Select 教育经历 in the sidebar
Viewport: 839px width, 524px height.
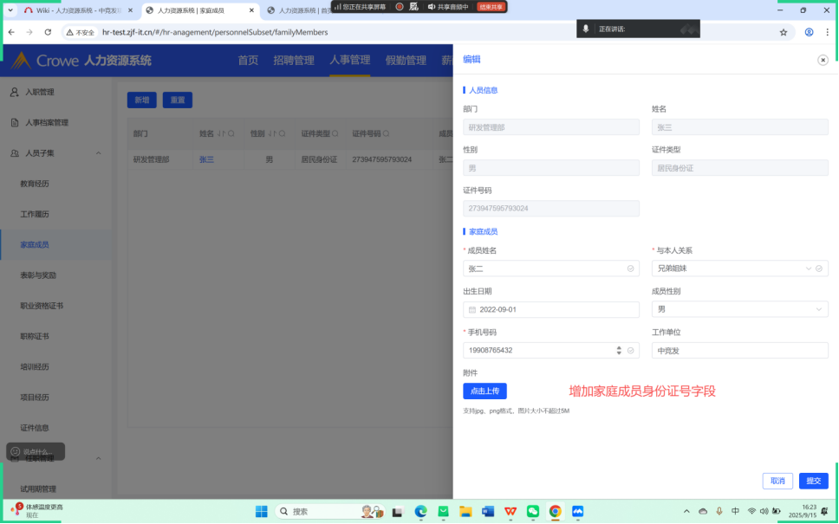[35, 184]
